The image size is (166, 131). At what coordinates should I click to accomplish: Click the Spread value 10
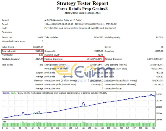(162, 47)
